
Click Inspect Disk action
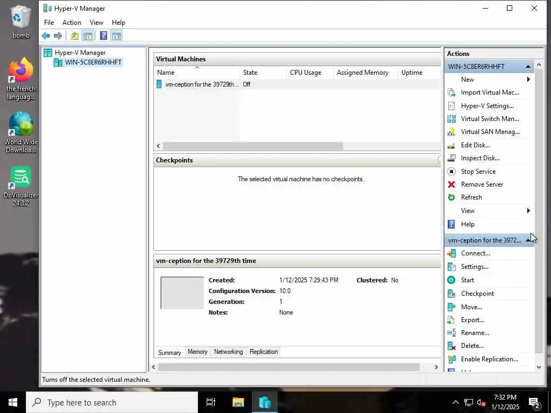481,158
